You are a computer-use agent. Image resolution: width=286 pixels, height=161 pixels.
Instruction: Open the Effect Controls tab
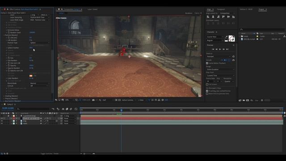(24, 9)
